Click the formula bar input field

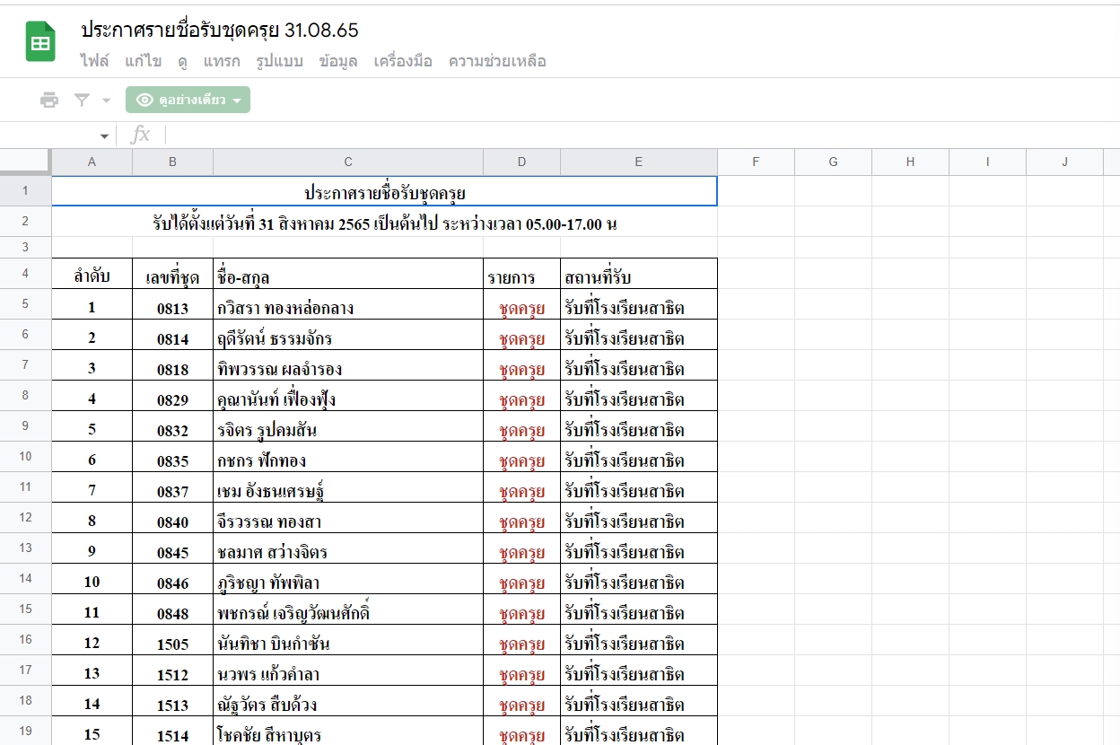(628, 136)
